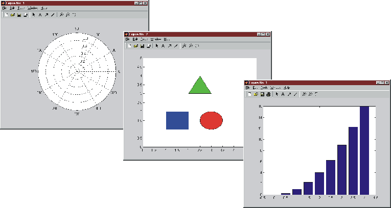Select Insert Text 'A' tool in Figure No. 1
This screenshot has width=391, height=208.
pyautogui.click(x=40, y=15)
